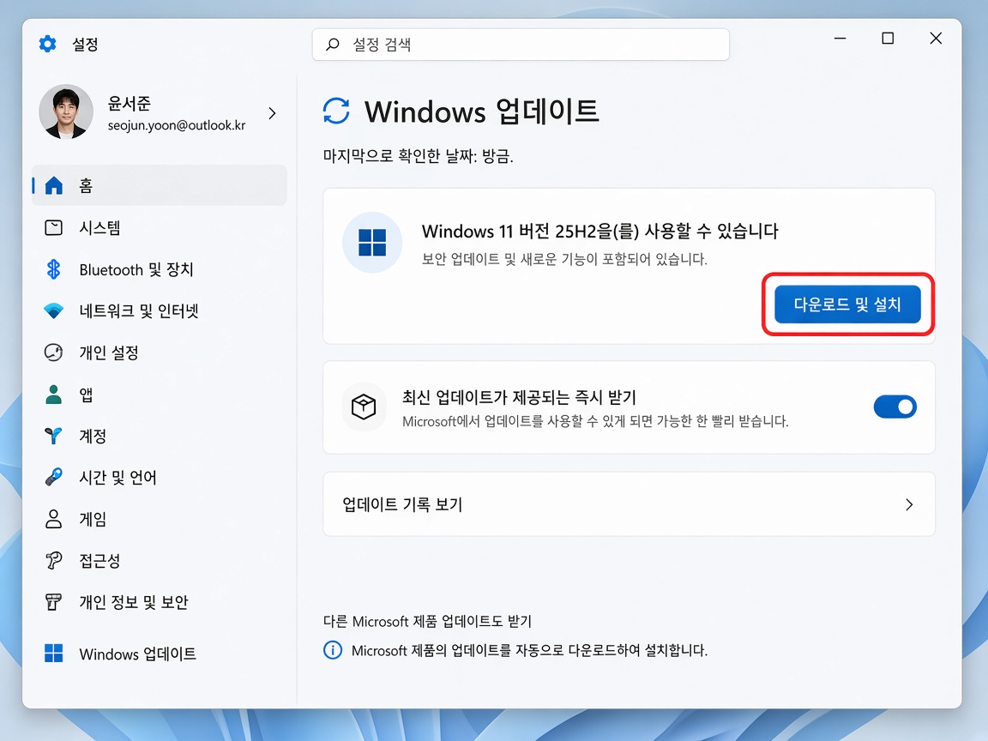The image size is (988, 741).
Task: Click the 다운로드 및 설치 button
Action: tap(847, 304)
